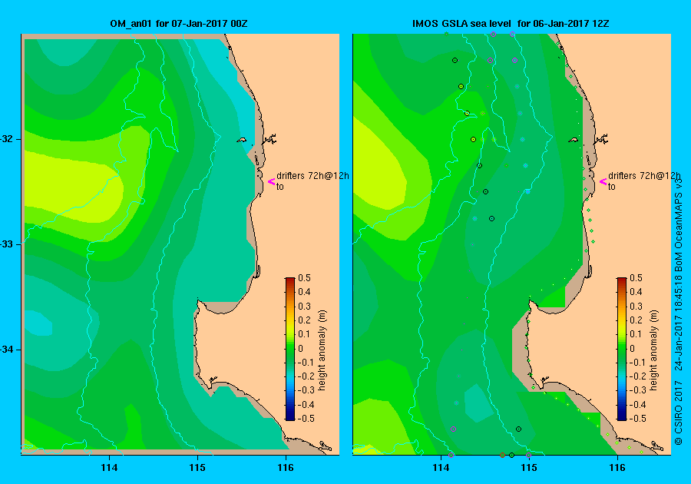Click the 0.3 value on left color bar

304,307
